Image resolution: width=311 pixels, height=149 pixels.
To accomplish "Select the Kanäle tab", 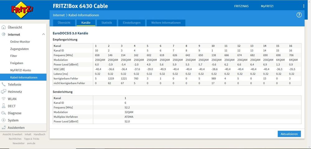I will pos(86,23).
